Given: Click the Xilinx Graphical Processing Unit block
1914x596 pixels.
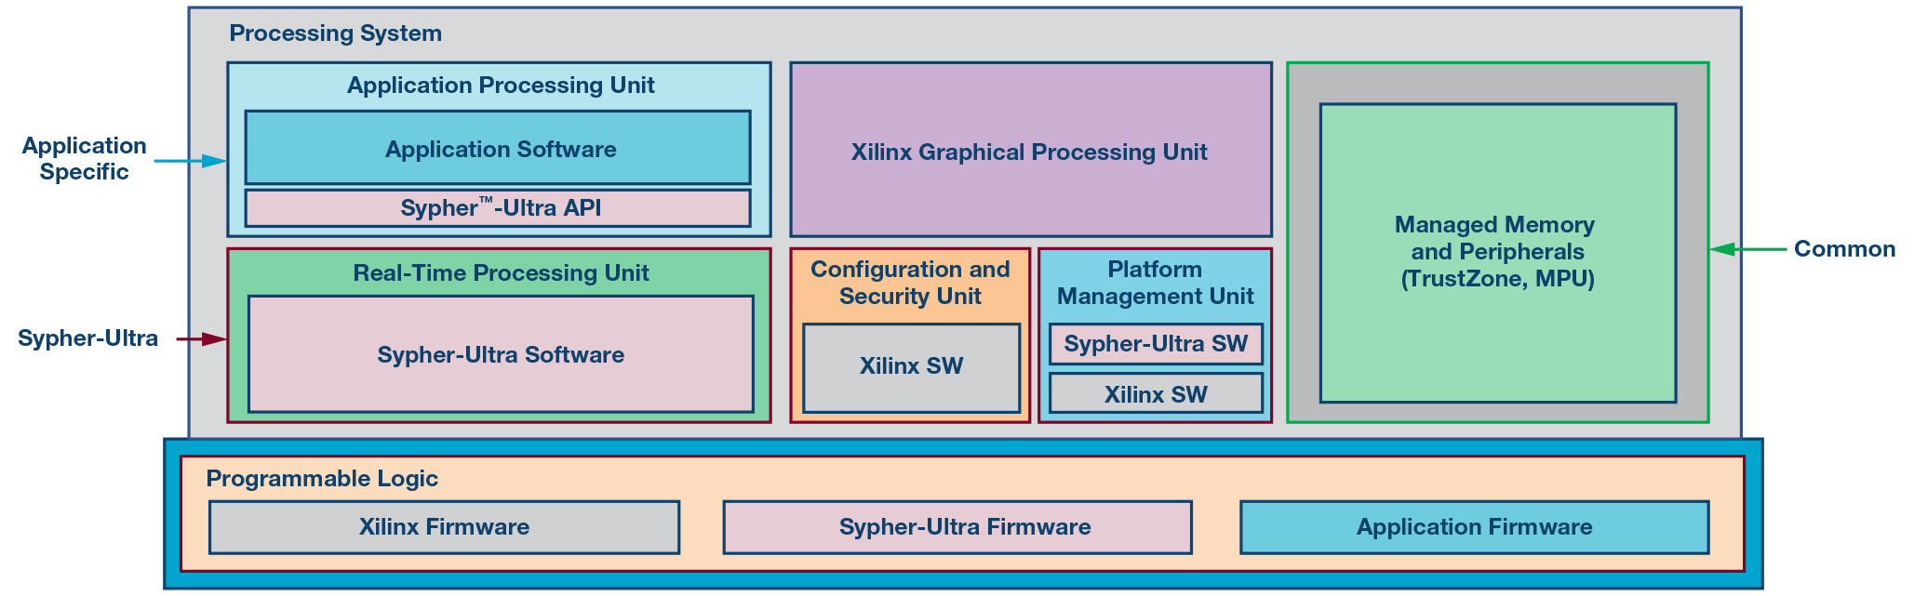Looking at the screenshot, I should (x=1030, y=151).
